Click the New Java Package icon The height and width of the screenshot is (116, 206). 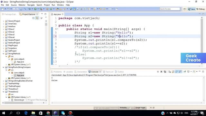click(x=47, y=9)
